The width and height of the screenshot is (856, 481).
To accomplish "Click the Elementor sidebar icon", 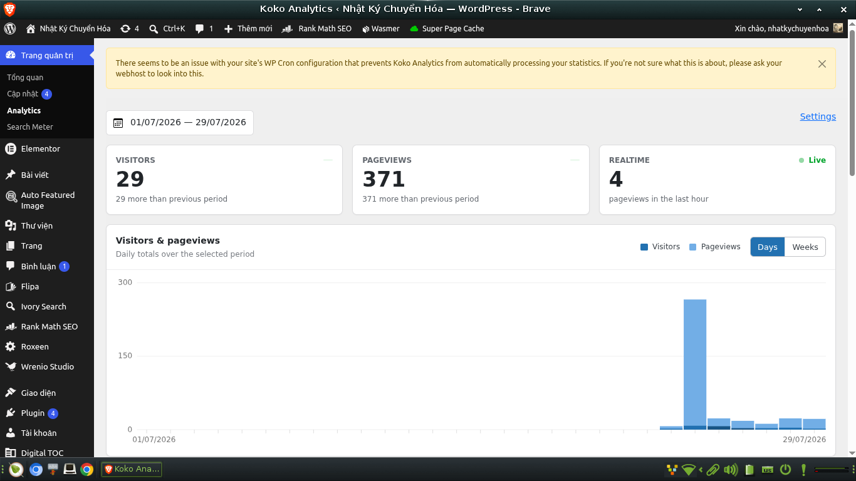I will click(x=11, y=148).
